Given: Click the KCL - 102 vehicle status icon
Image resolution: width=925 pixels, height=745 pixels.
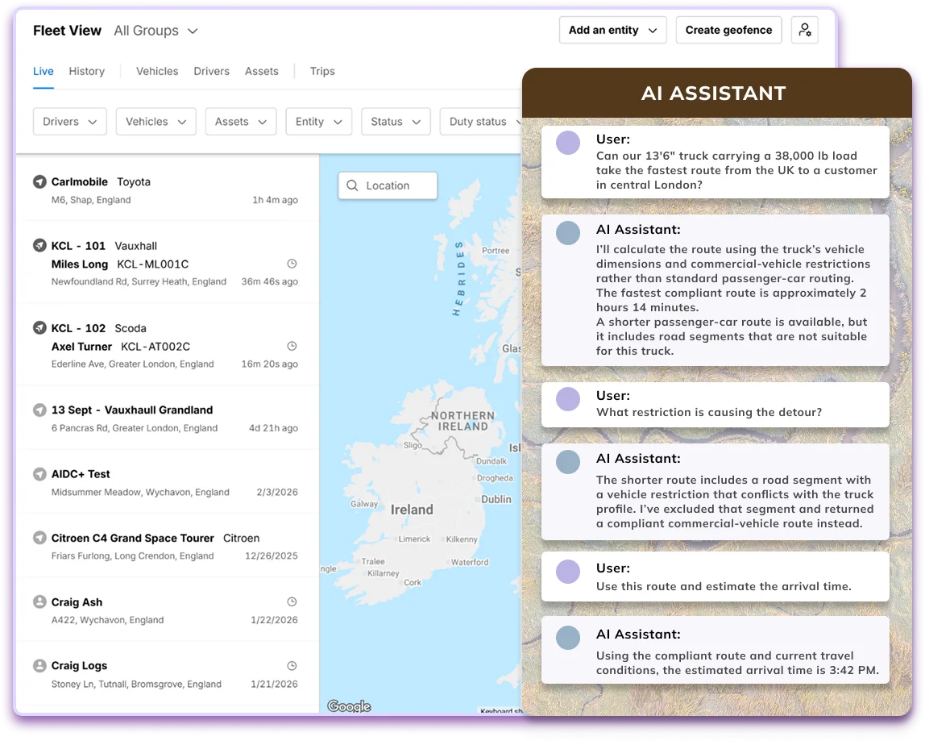Looking at the screenshot, I should tap(39, 327).
